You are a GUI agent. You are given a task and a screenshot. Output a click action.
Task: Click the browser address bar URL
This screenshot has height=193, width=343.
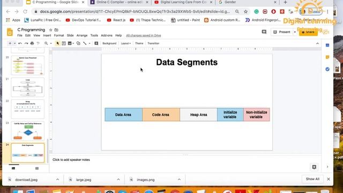click(x=135, y=12)
